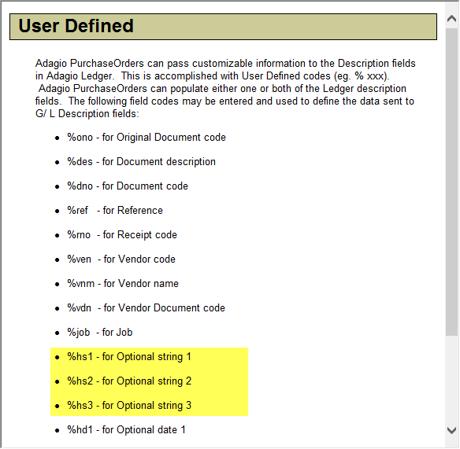Select the %dno Document code line

pyautogui.click(x=128, y=186)
